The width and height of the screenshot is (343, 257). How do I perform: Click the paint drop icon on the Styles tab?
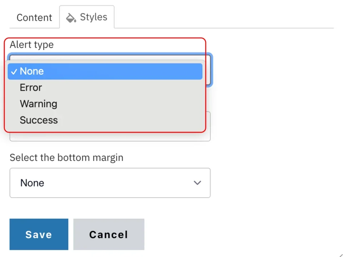70,17
